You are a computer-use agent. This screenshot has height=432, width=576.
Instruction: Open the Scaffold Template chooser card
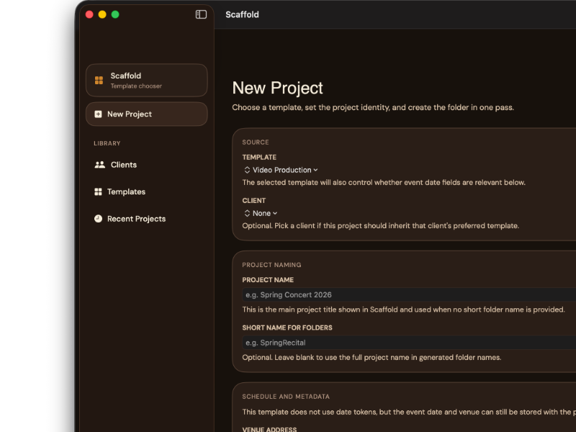[147, 80]
